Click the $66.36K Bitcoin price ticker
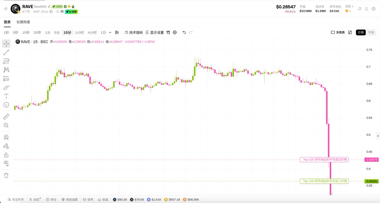Viewport: 380px width, 203px height. coord(191,200)
